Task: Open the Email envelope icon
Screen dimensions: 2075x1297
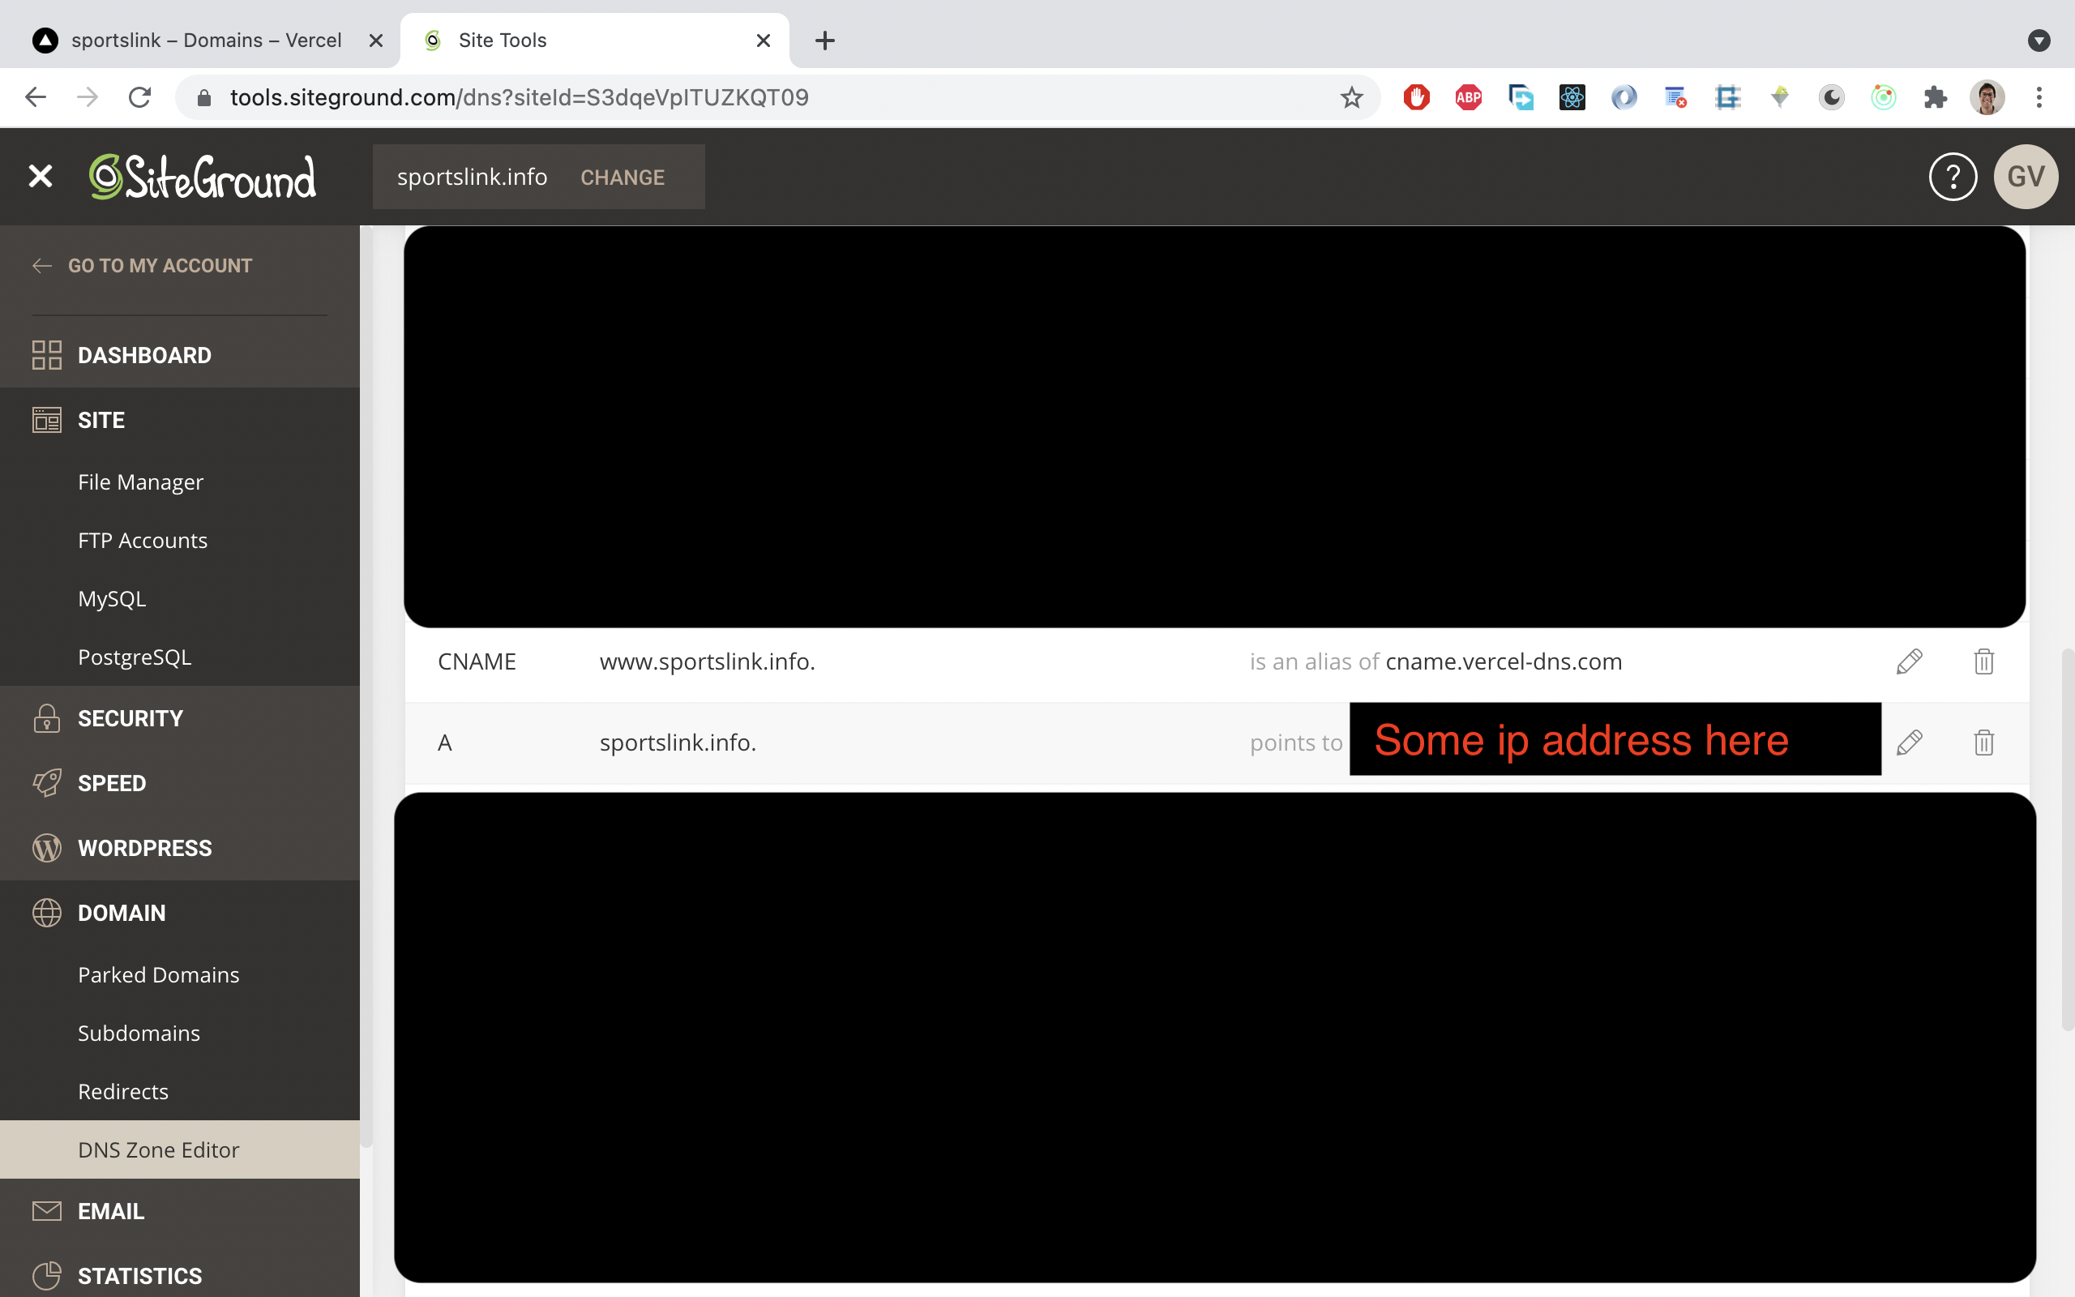Action: click(46, 1210)
